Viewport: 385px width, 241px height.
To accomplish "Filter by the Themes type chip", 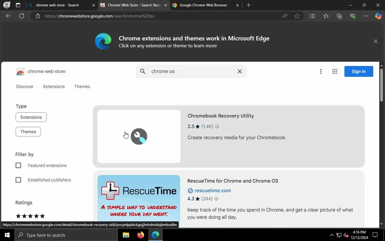I will pos(28,132).
